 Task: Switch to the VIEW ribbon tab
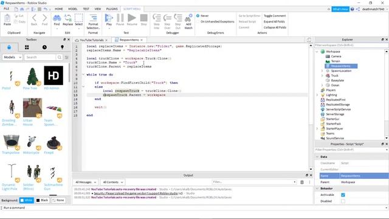(x=97, y=9)
